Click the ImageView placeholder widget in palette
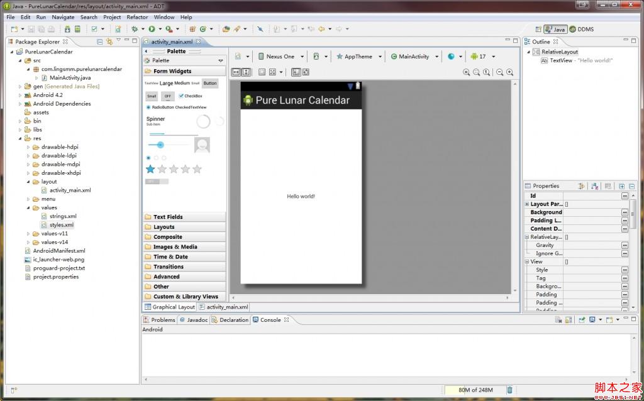Image resolution: width=644 pixels, height=401 pixels. point(202,146)
